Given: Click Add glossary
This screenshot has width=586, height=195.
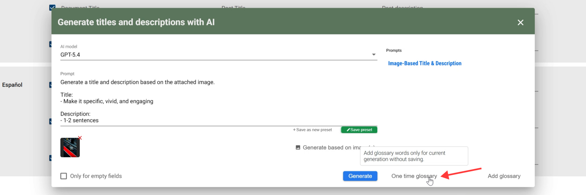Looking at the screenshot, I should pyautogui.click(x=504, y=176).
